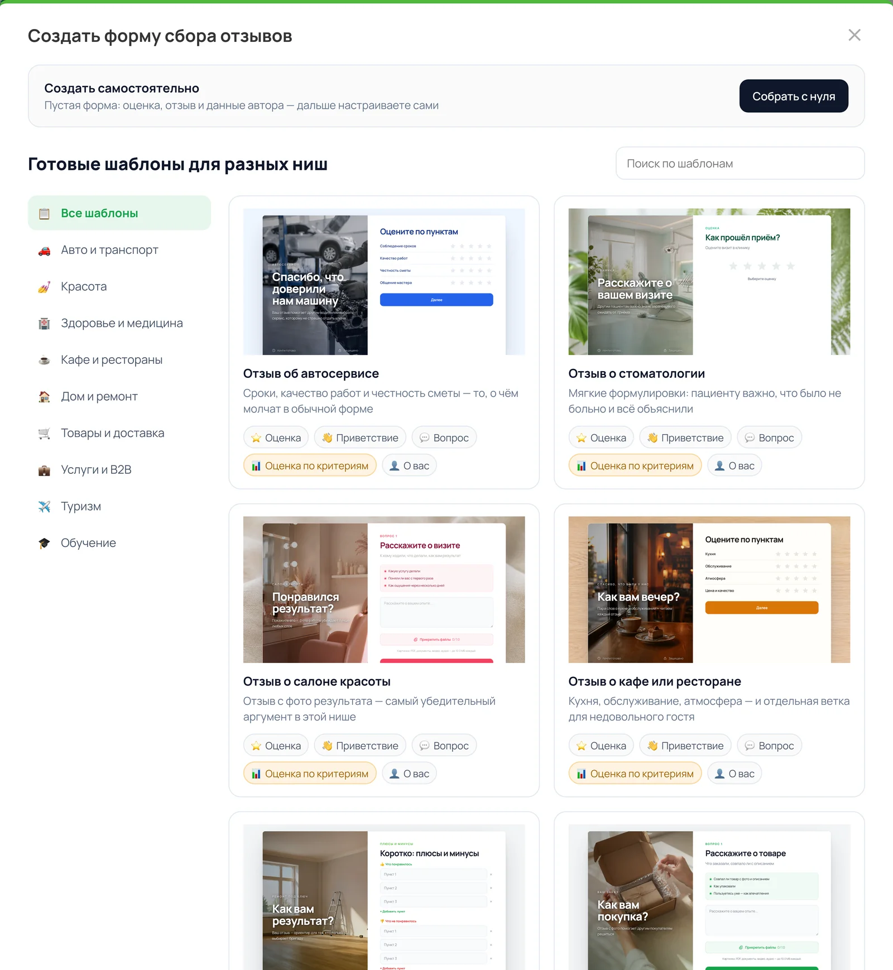
Task: Select the Все шаблоны category
Action: [x=119, y=213]
